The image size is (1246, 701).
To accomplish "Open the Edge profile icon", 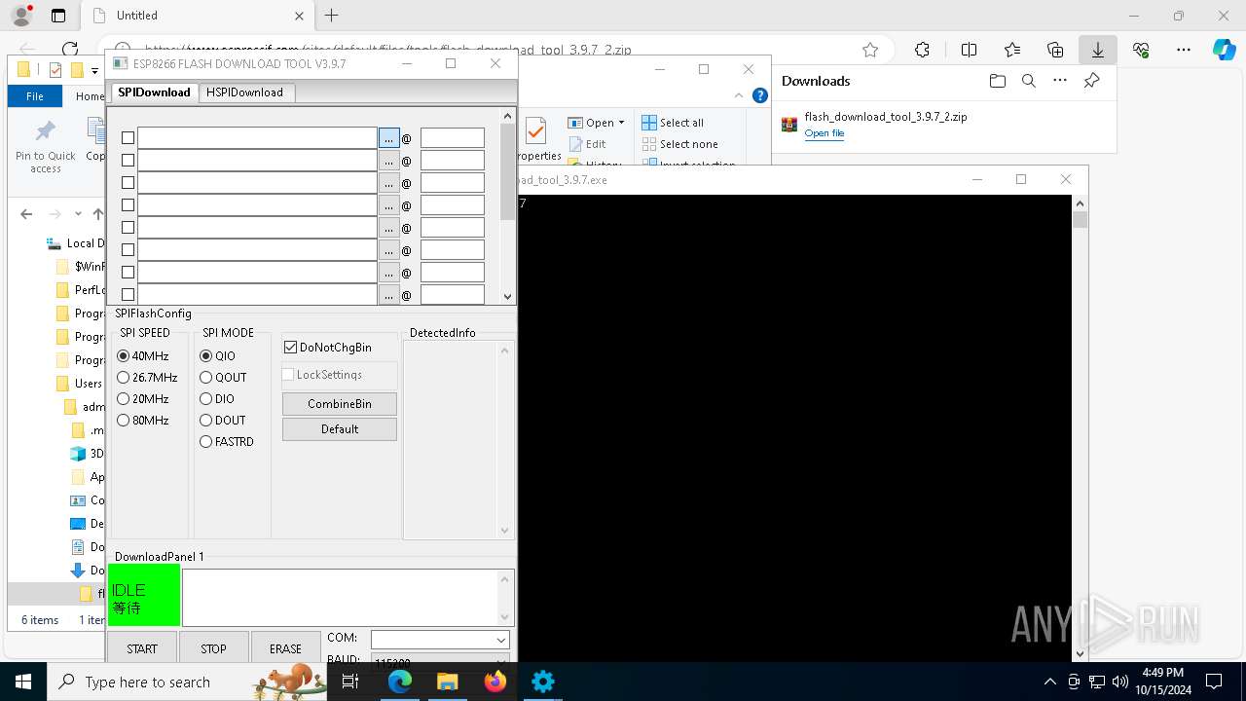I will pyautogui.click(x=21, y=16).
